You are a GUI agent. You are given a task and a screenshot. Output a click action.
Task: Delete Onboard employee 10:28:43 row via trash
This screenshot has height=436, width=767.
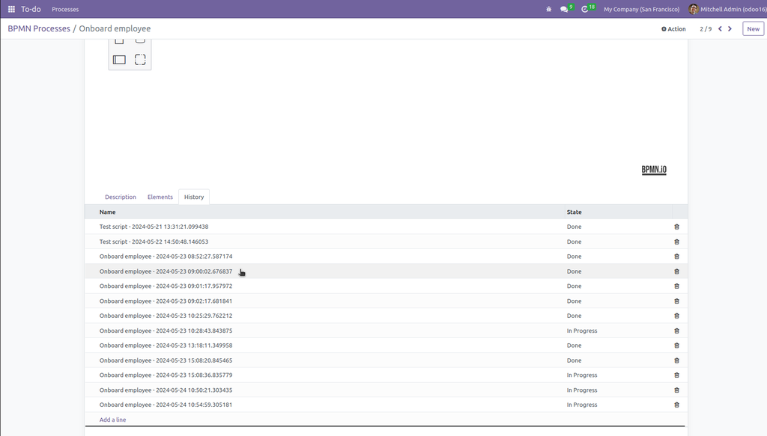pyautogui.click(x=677, y=331)
